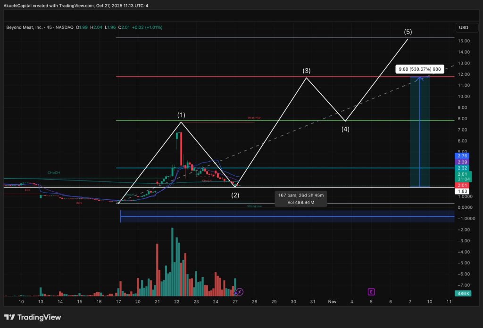Screen dimensions: 483x328
Task: Open the USD currency selector
Action: click(463, 27)
